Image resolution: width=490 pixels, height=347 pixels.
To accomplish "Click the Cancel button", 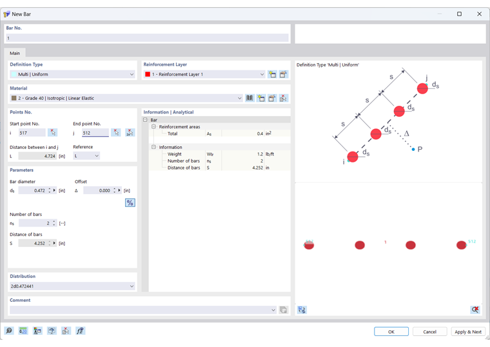I will (x=429, y=332).
